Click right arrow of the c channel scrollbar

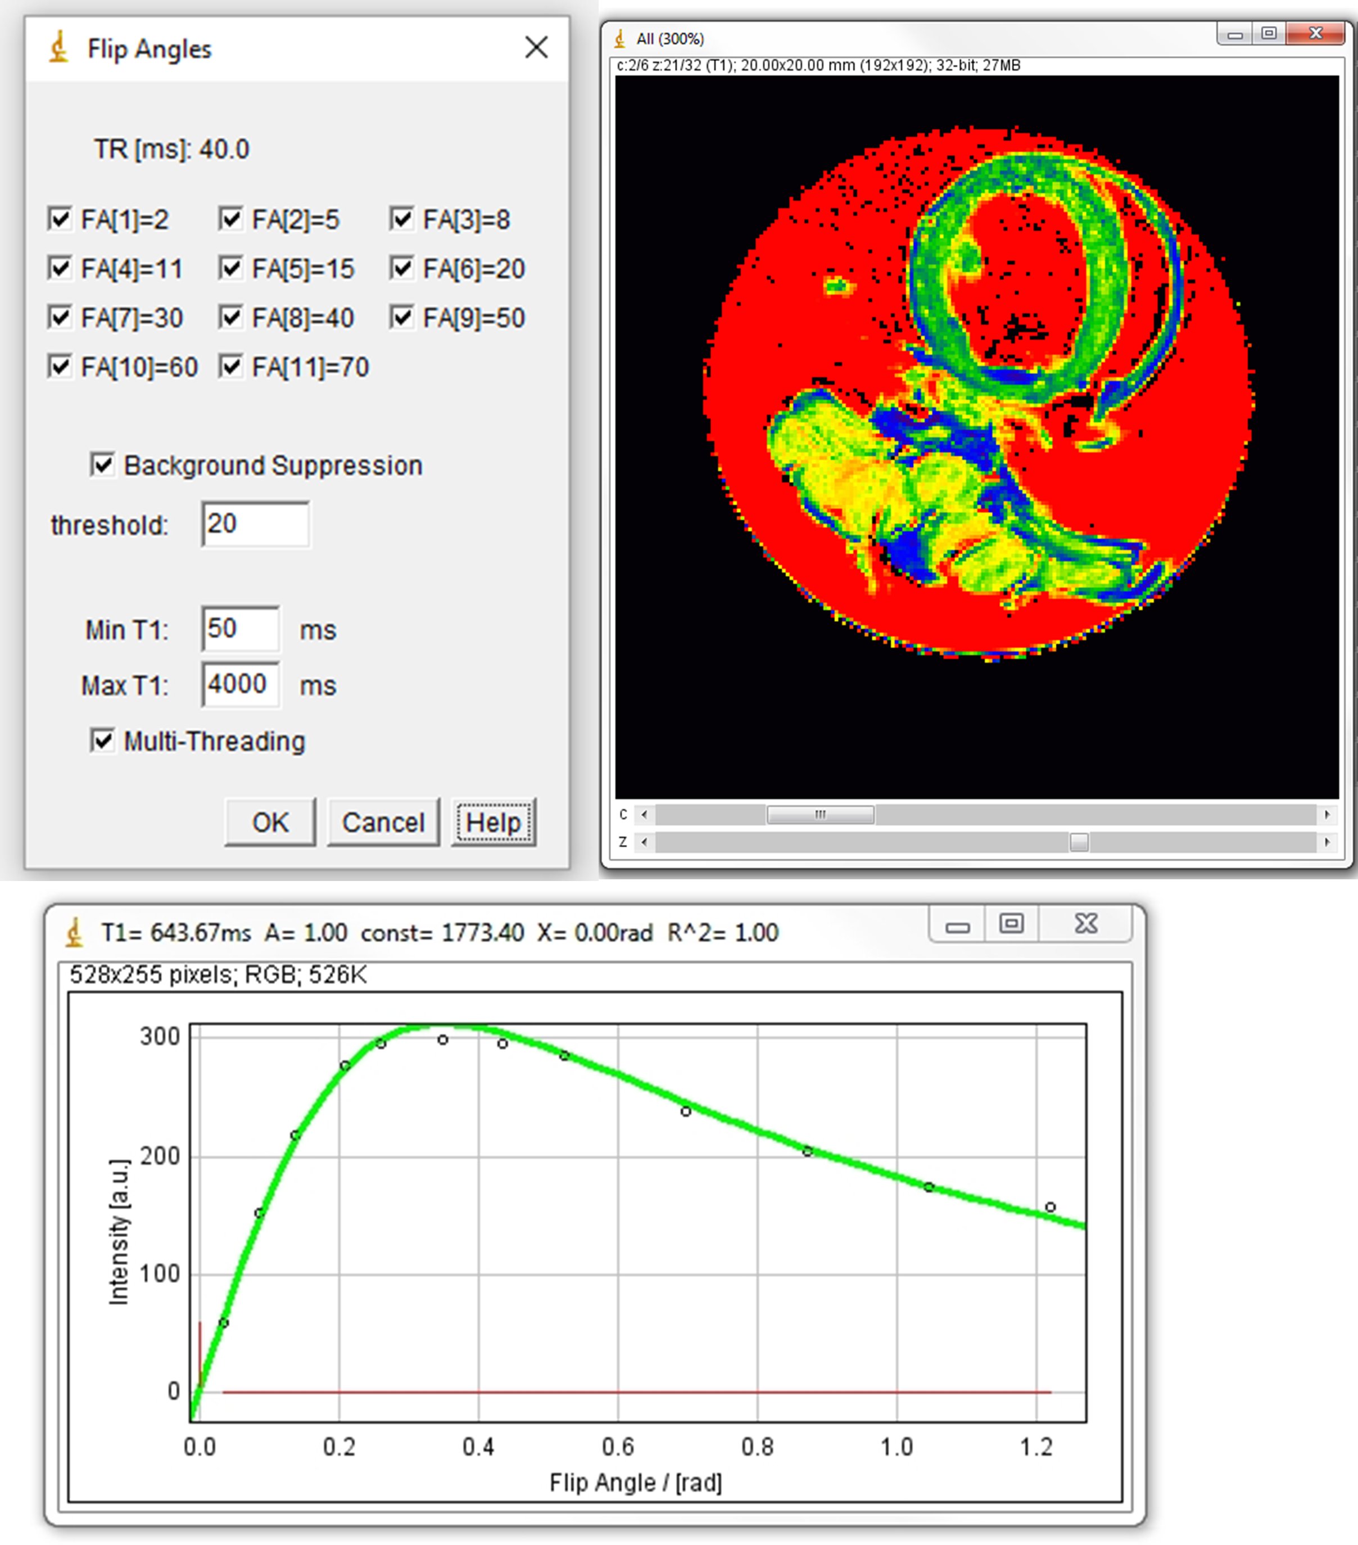1327,814
